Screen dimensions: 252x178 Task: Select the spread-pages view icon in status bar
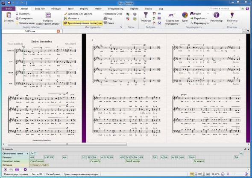pyautogui.click(x=192, y=174)
